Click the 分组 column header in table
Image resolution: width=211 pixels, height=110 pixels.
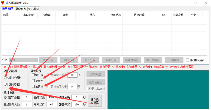point(194,15)
